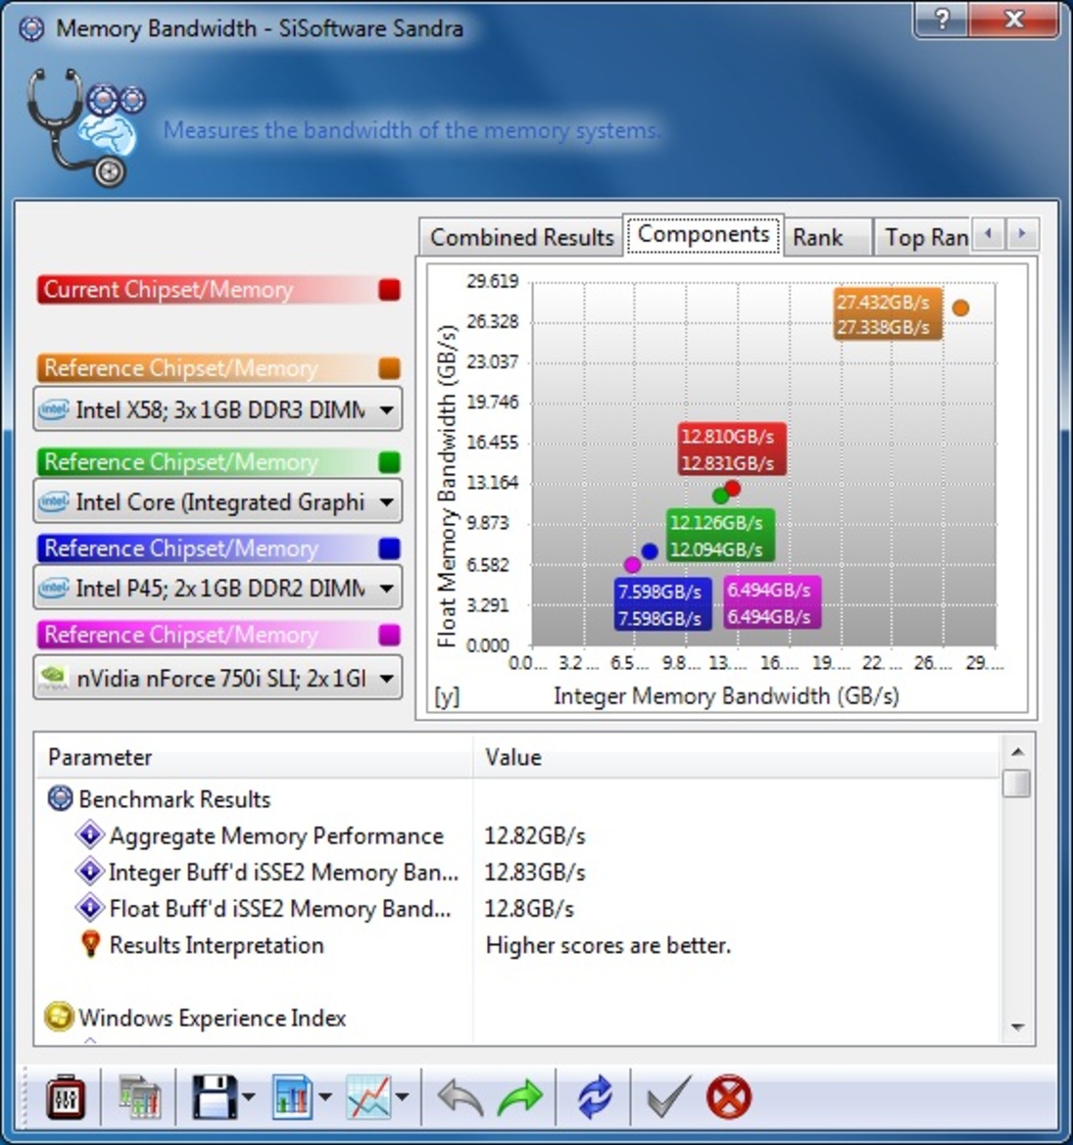Toggle the green Reference Chipset/Memory square
Viewport: 1073px width, 1145px height.
[x=389, y=462]
